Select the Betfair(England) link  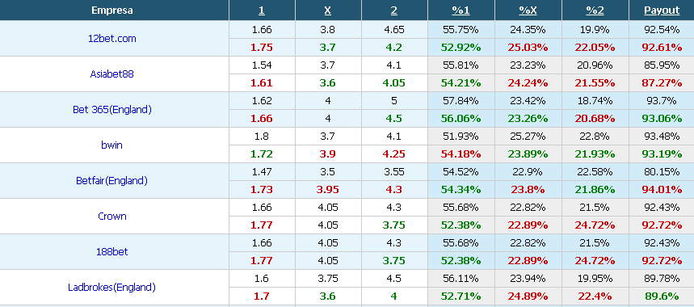[112, 180]
